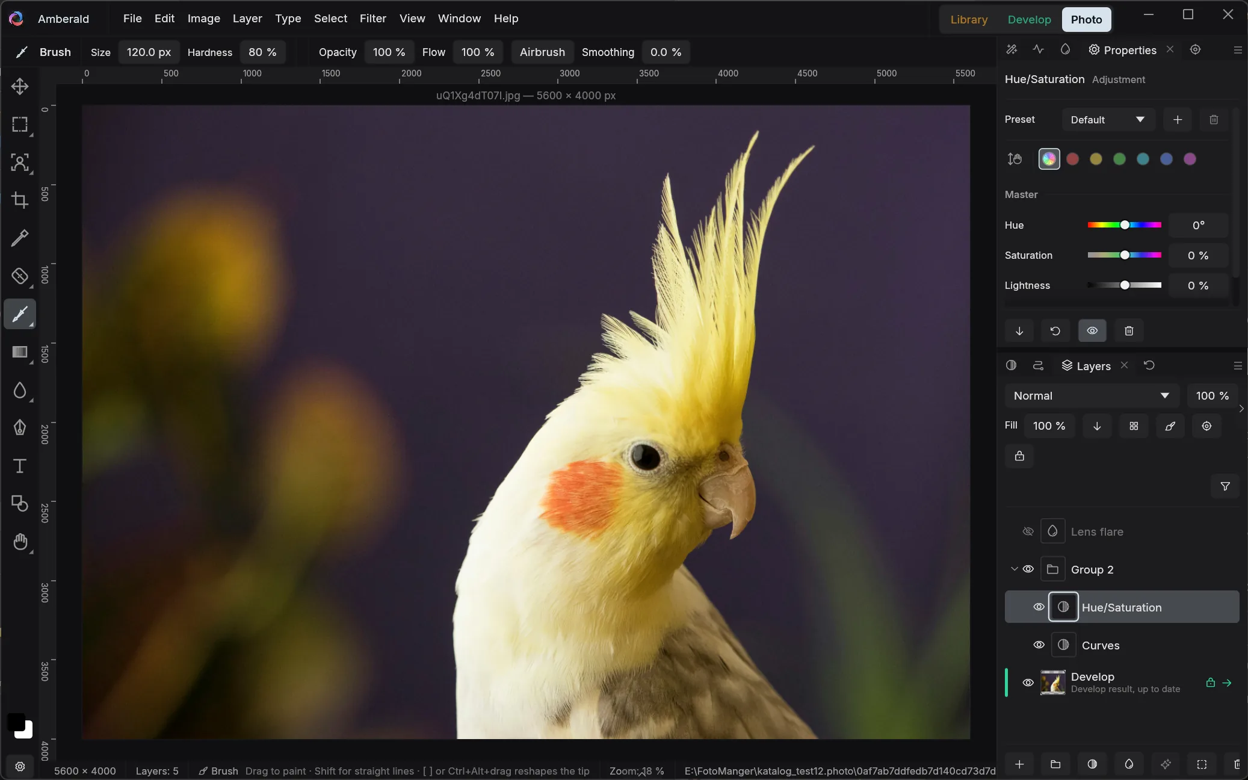Hide the Group 2 layer group

pos(1028,569)
